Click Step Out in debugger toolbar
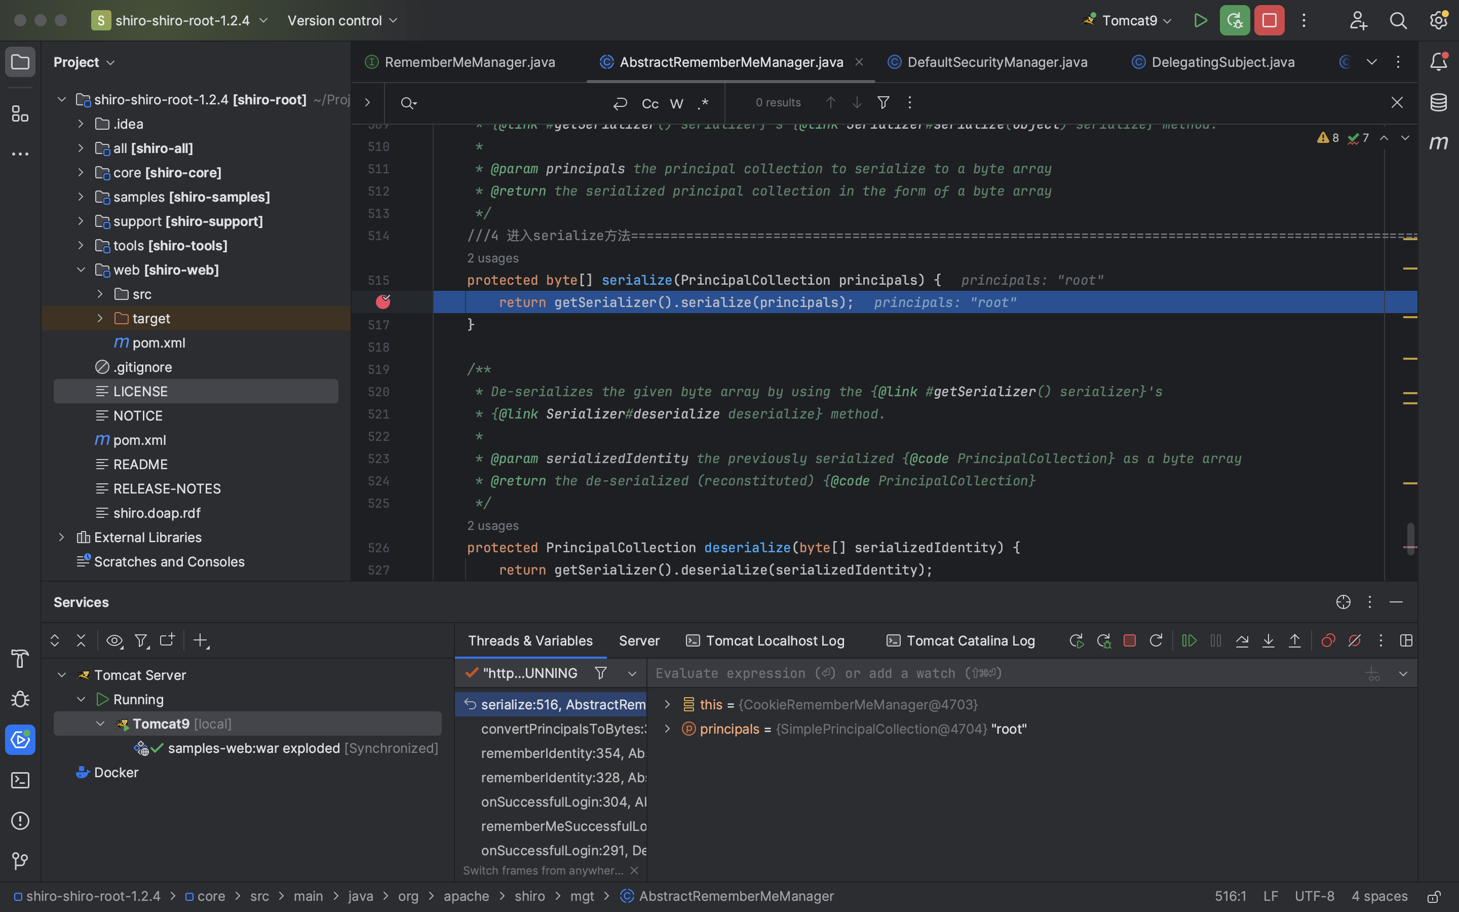This screenshot has width=1459, height=912. (1294, 640)
